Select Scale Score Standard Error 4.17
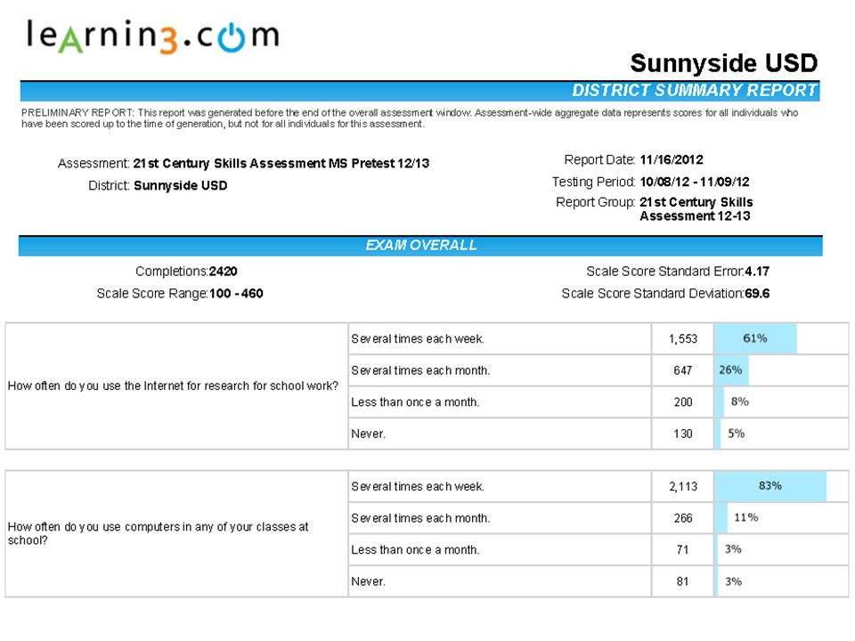This screenshot has width=855, height=641. pyautogui.click(x=757, y=272)
